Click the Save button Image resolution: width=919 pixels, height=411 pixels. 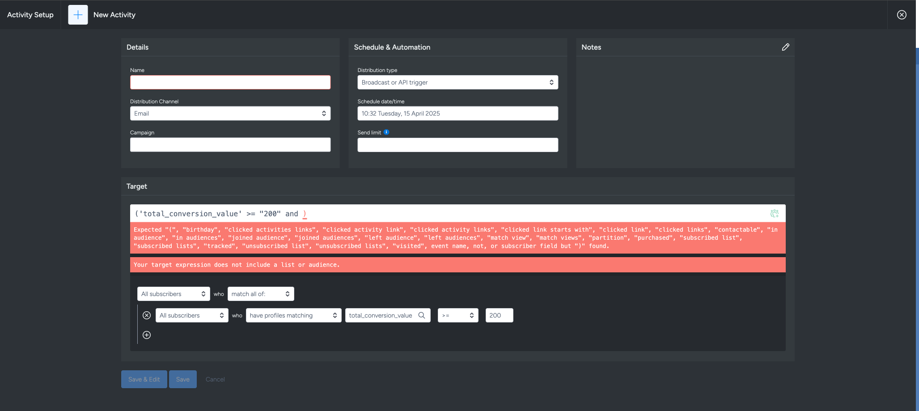coord(182,379)
